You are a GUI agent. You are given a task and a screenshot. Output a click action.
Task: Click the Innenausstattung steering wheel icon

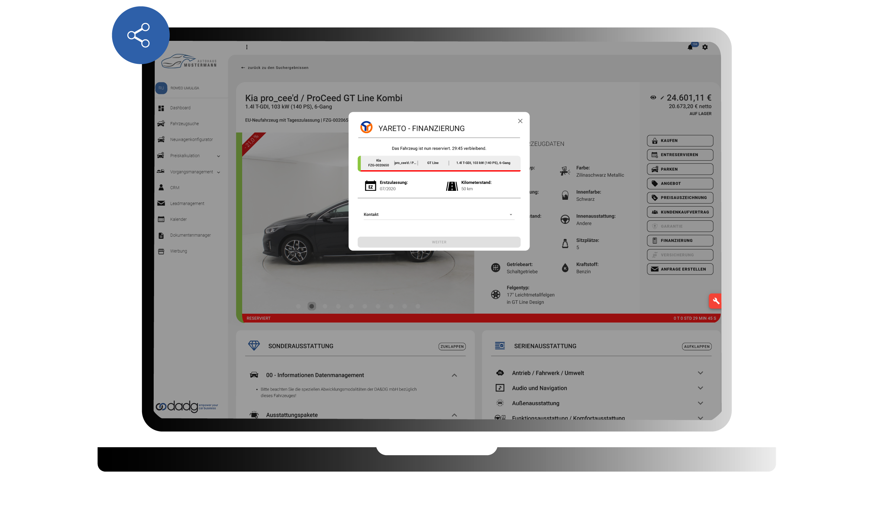tap(565, 220)
